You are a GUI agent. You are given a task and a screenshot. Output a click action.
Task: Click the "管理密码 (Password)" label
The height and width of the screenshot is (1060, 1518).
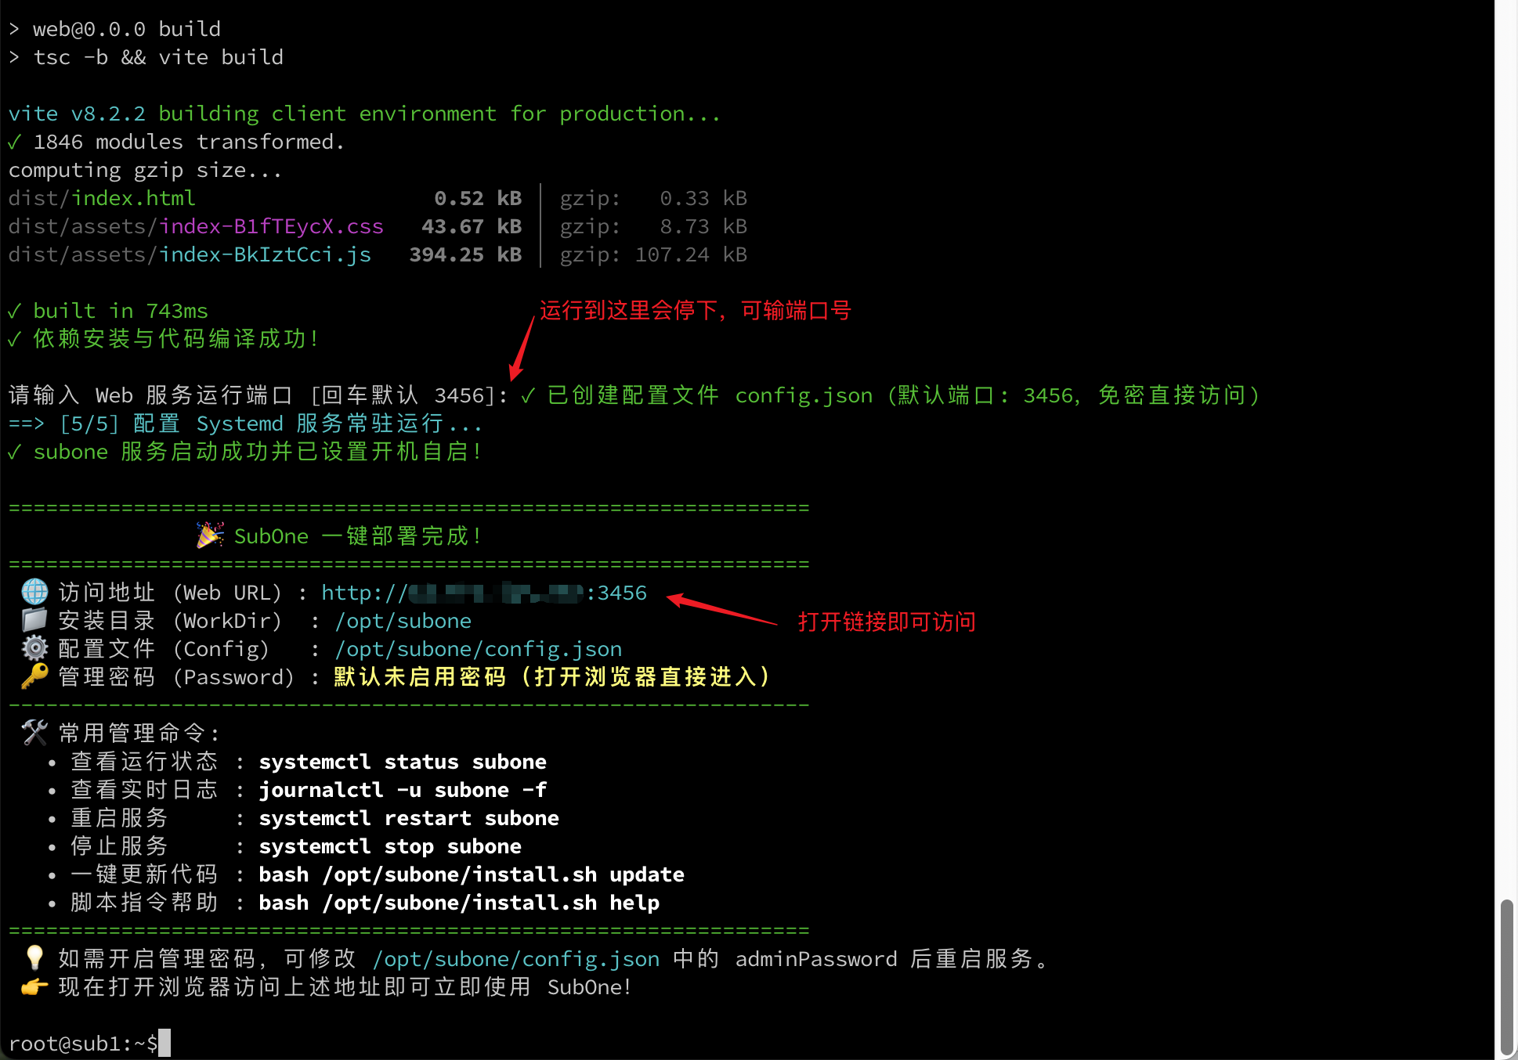point(176,677)
